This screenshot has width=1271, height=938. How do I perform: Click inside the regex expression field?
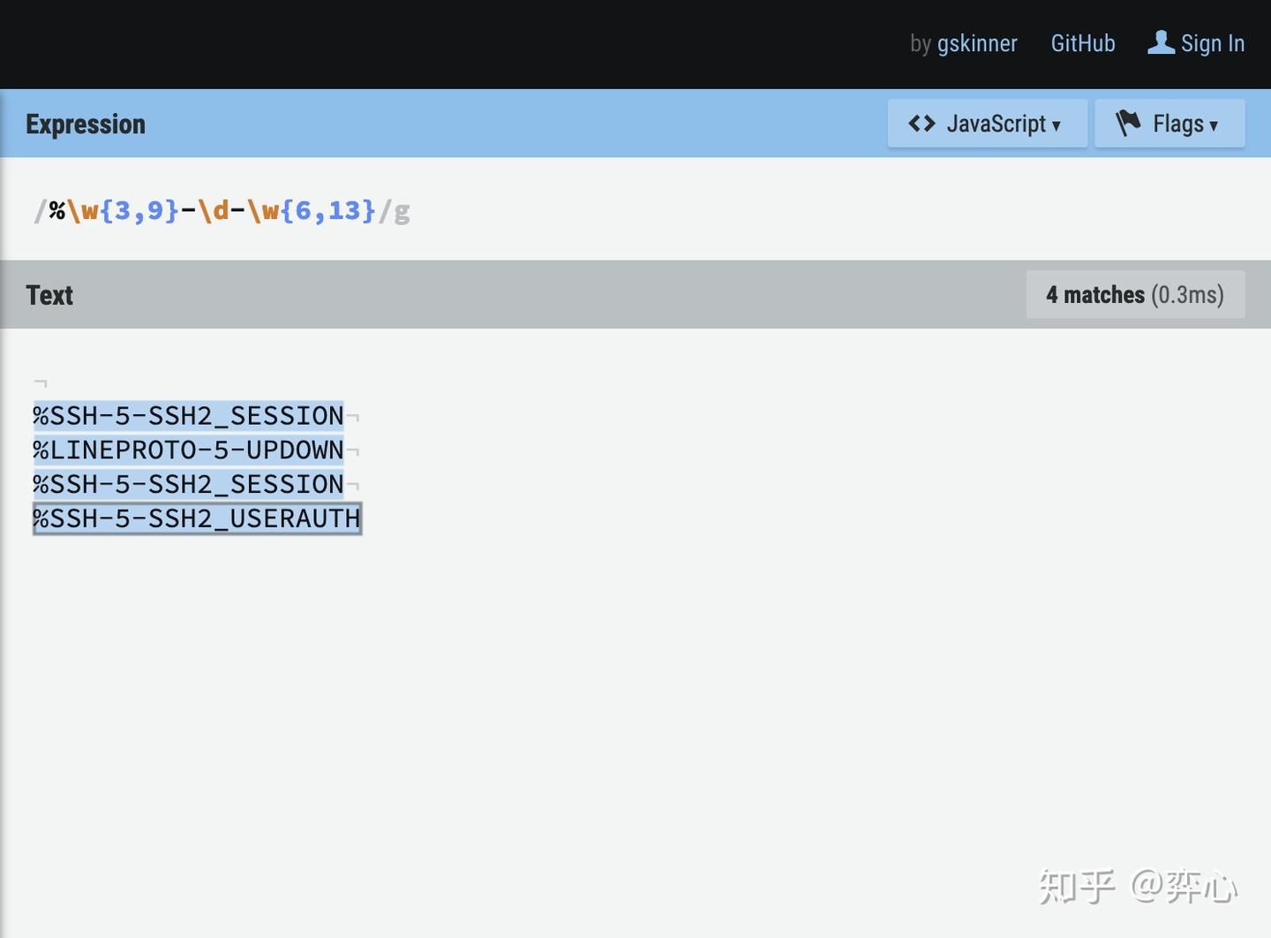click(635, 210)
